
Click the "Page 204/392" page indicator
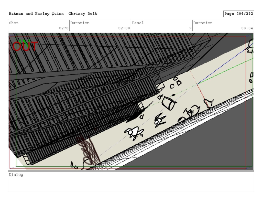tap(239, 14)
